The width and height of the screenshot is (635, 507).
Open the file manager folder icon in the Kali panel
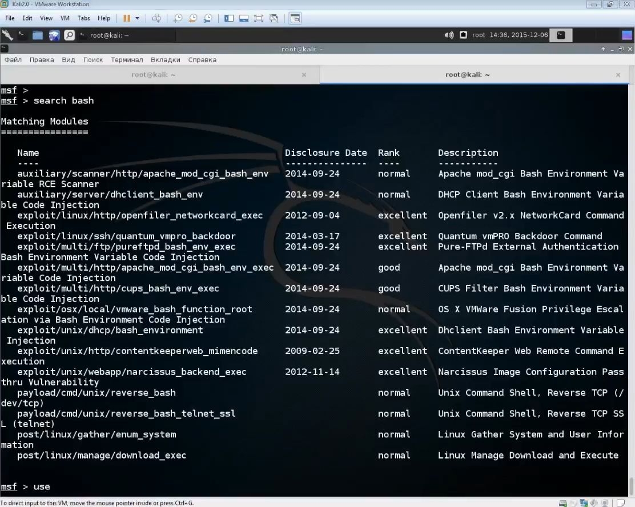pyautogui.click(x=38, y=35)
